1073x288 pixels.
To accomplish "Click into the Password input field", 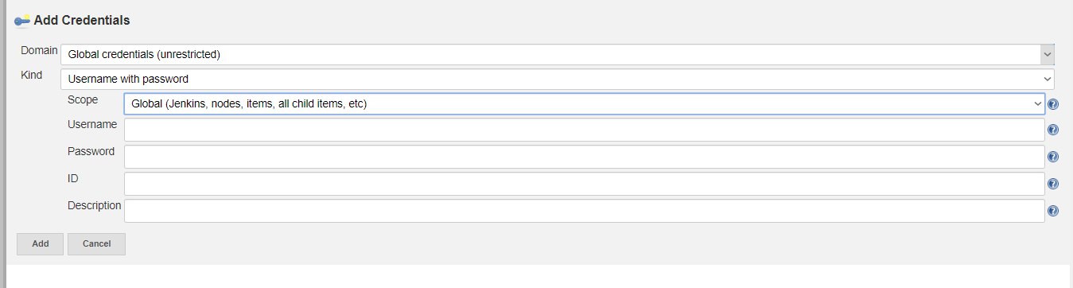I will click(585, 157).
